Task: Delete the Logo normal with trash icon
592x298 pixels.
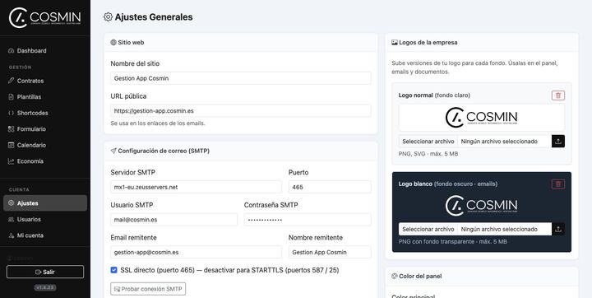Action: coord(558,95)
